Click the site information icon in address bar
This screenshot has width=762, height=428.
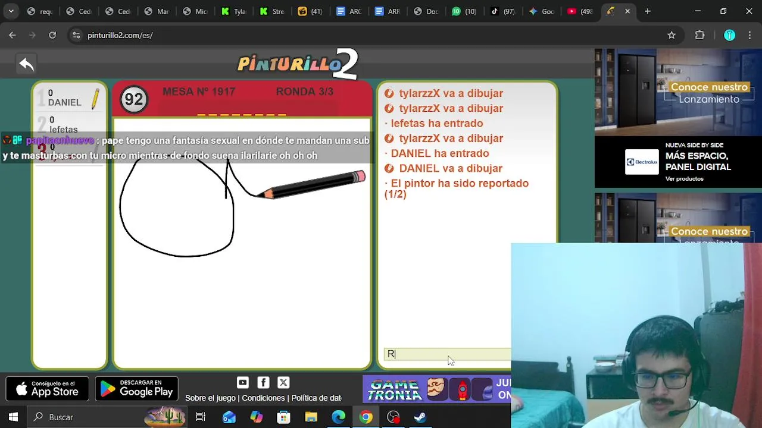[76, 35]
